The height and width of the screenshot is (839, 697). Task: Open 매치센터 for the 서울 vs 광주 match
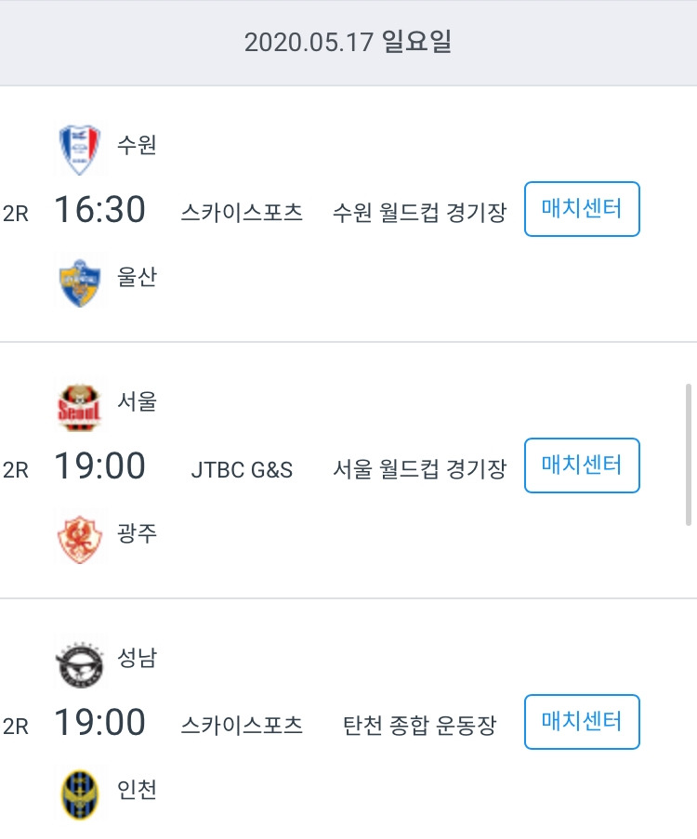tap(582, 465)
